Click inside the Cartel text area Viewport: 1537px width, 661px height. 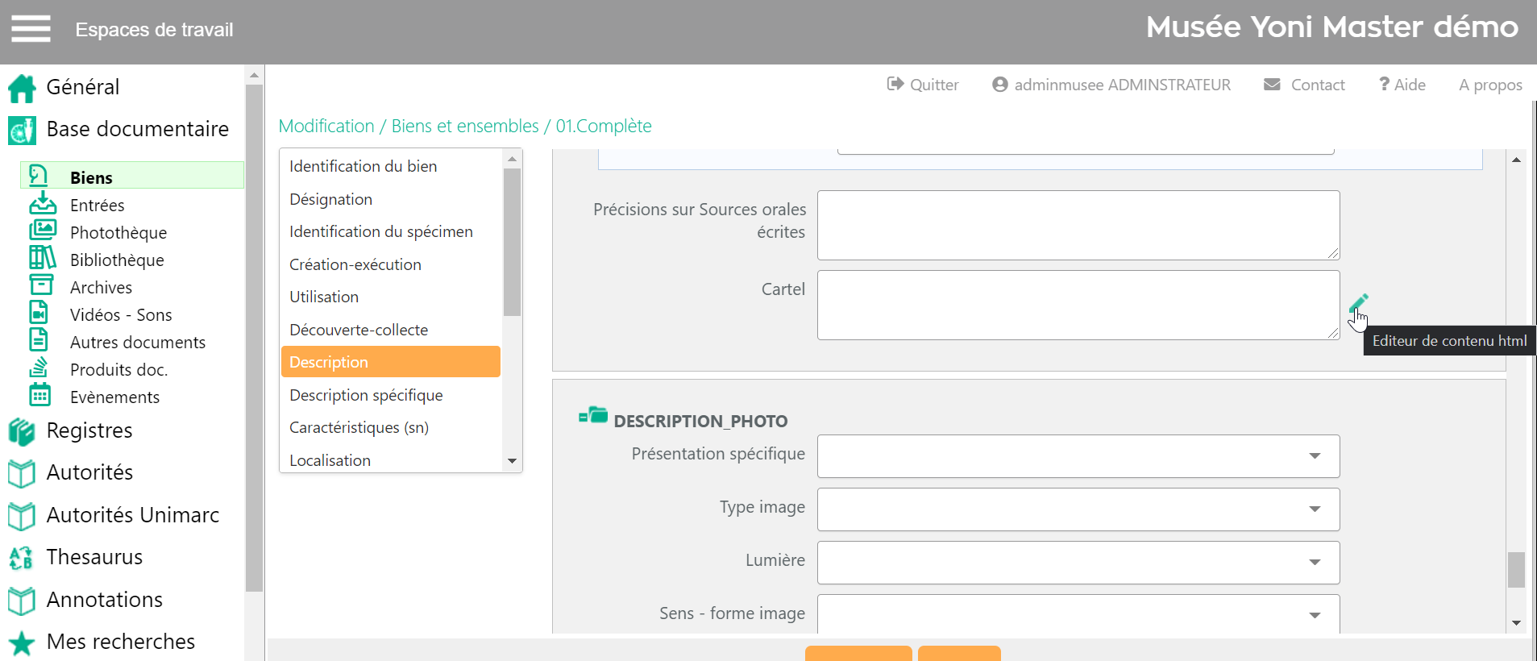tap(1078, 305)
